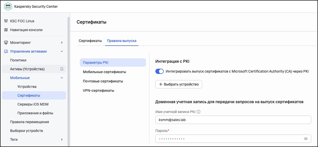The height and width of the screenshot is (147, 318).
Task: Click the sidebar vertical scrollbar
Action: click(69, 81)
